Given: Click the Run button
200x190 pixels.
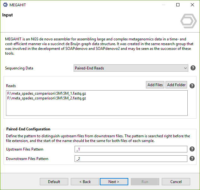Looking at the screenshot, I should [145, 182].
